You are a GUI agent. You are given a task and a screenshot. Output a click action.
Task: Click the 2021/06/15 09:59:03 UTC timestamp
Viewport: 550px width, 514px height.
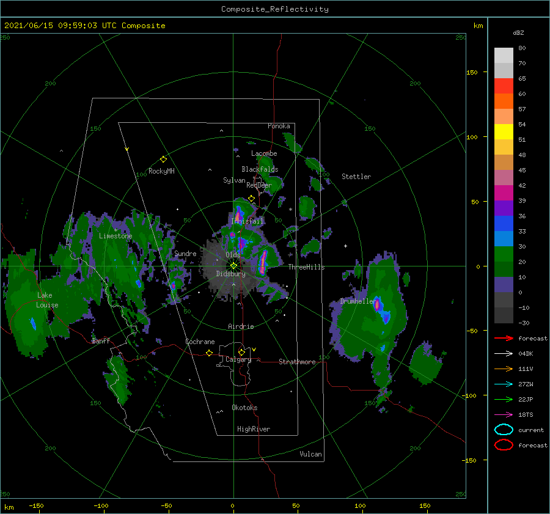[x=61, y=26]
